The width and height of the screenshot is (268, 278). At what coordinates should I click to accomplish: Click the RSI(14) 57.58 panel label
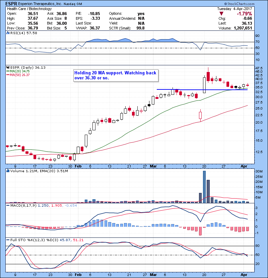click(23, 33)
